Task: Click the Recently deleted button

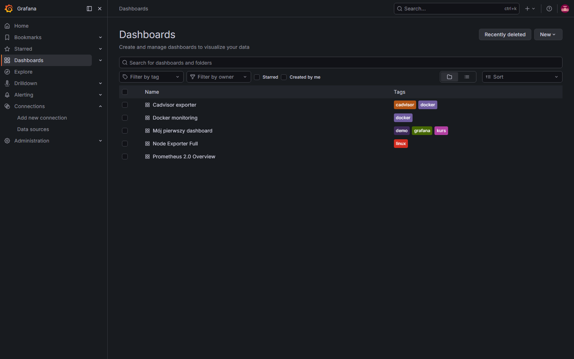Action: (505, 34)
